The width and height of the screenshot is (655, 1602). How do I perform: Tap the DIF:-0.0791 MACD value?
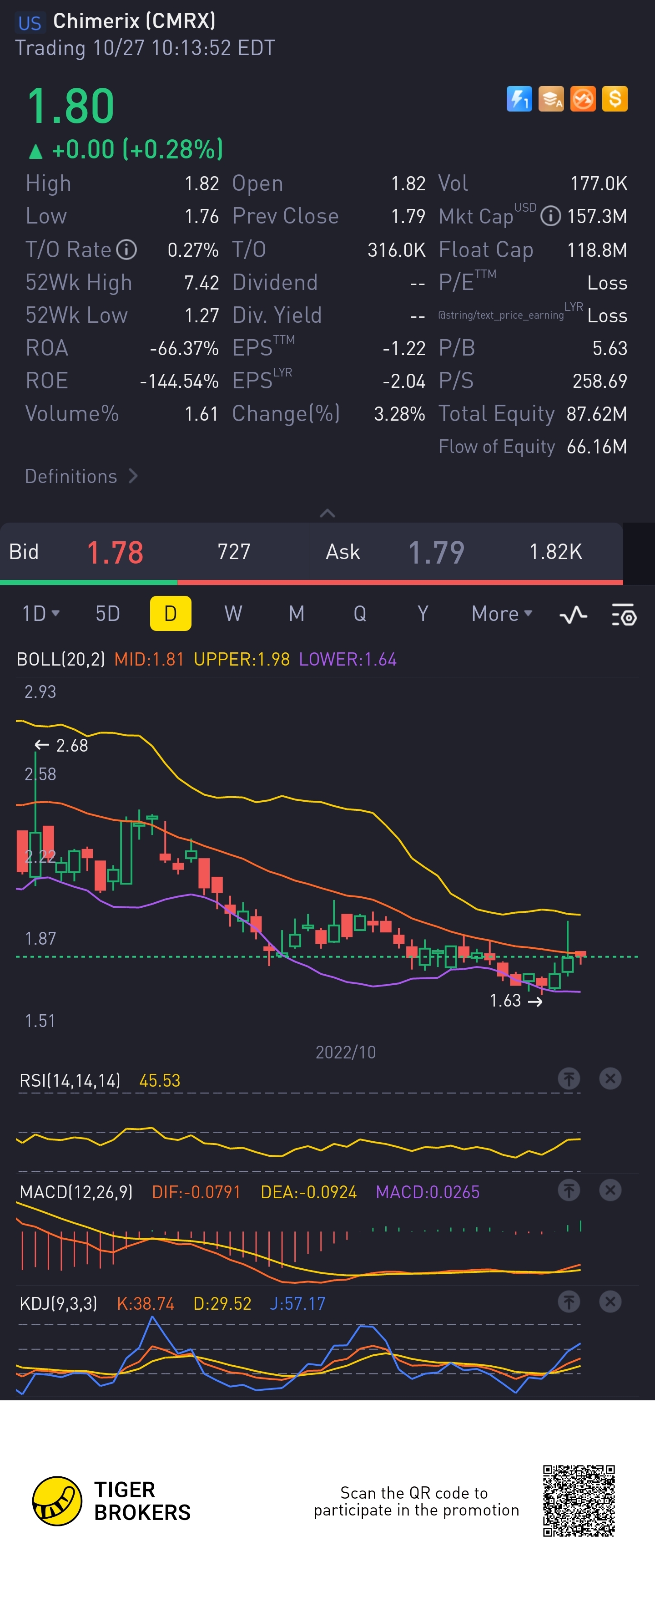tap(196, 1191)
